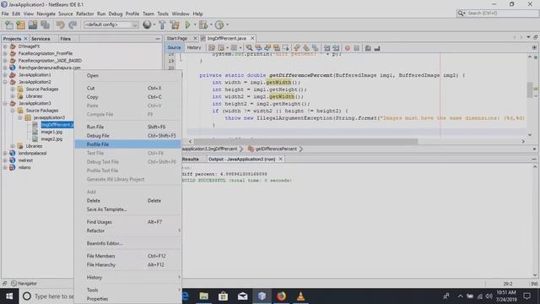The image size is (540, 304).
Task: Open the default config dropdown
Action: click(111, 24)
